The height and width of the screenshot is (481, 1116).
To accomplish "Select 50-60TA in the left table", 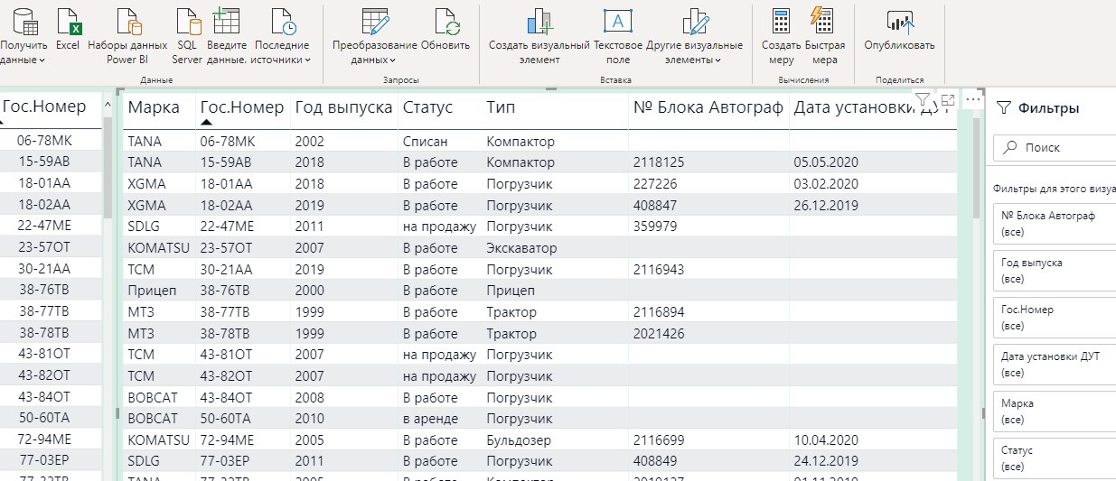I will point(45,420).
